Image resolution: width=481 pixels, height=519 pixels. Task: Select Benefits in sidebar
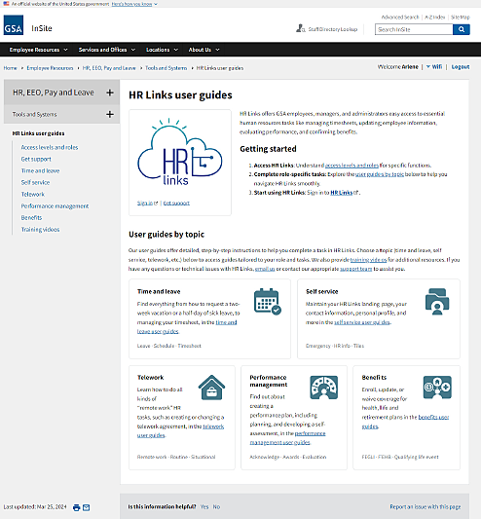tap(31, 217)
